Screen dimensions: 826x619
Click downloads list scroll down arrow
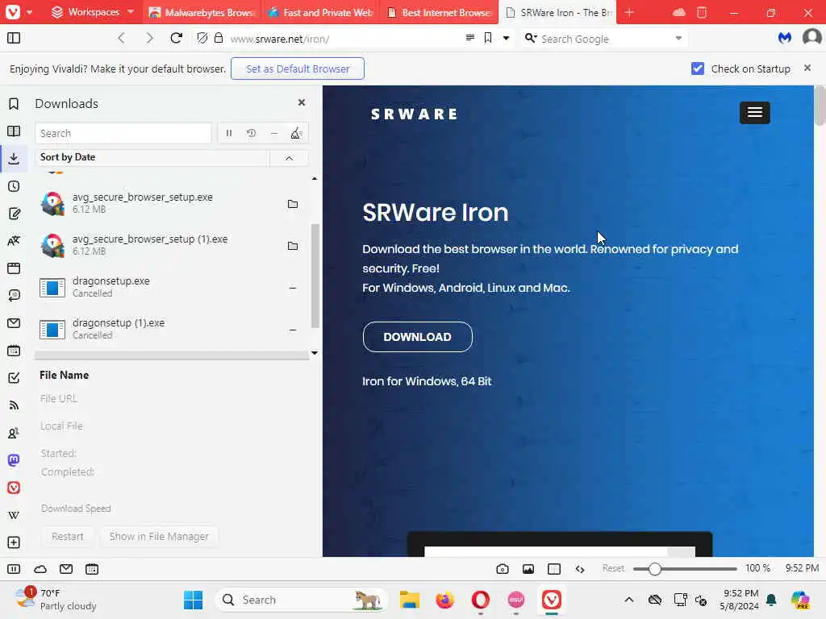tap(315, 353)
